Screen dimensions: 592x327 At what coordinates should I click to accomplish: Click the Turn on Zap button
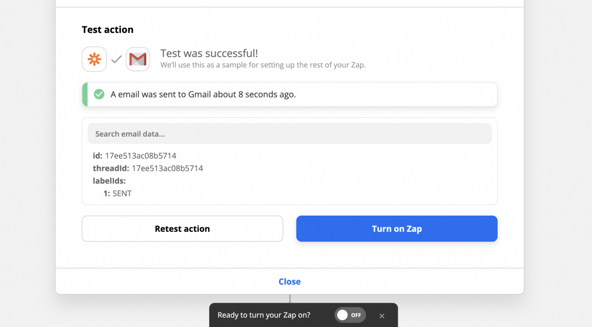coord(397,229)
